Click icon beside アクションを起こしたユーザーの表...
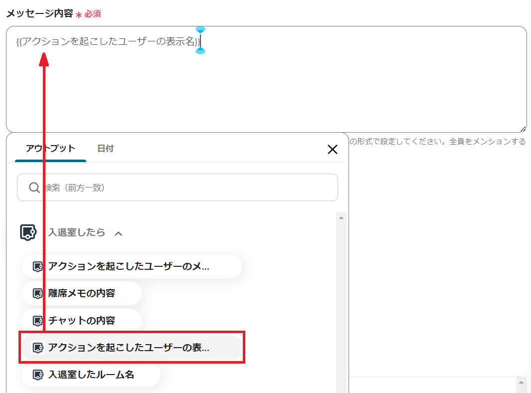Screen dimensions: 531x393 pos(37,348)
